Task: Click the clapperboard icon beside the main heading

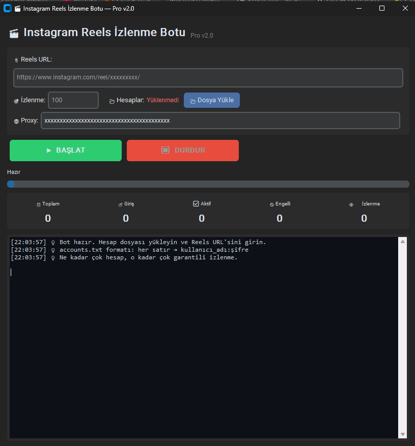Action: [x=14, y=33]
